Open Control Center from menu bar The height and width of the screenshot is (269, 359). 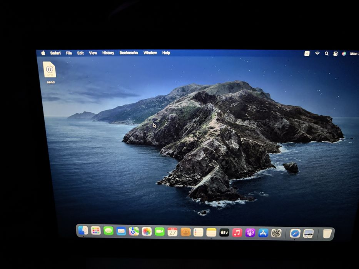coord(336,54)
